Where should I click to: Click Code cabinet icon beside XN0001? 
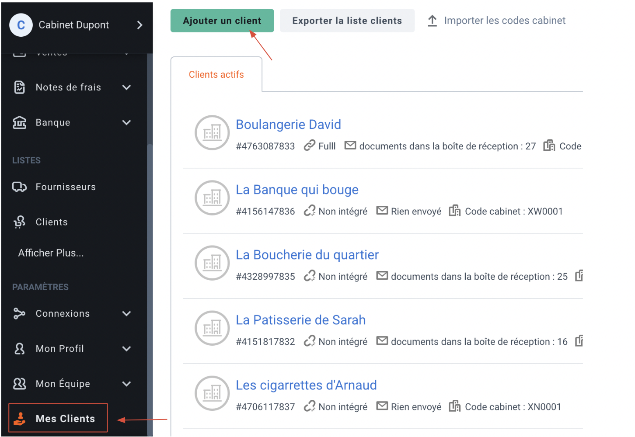point(455,406)
